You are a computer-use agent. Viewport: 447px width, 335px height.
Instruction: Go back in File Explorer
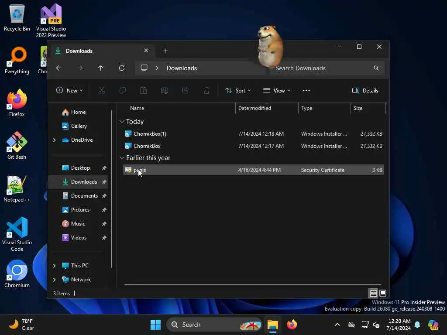click(59, 68)
